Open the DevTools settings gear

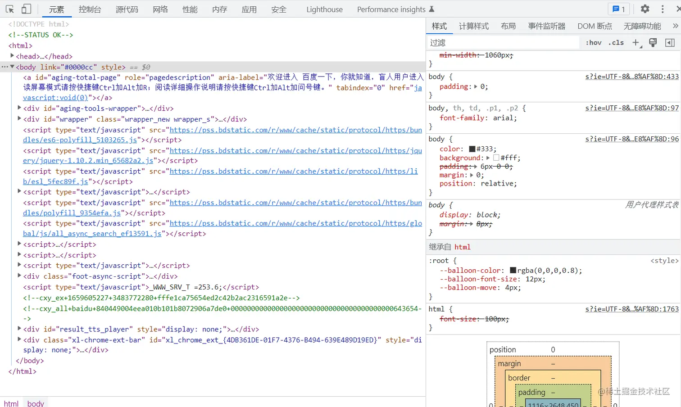645,9
